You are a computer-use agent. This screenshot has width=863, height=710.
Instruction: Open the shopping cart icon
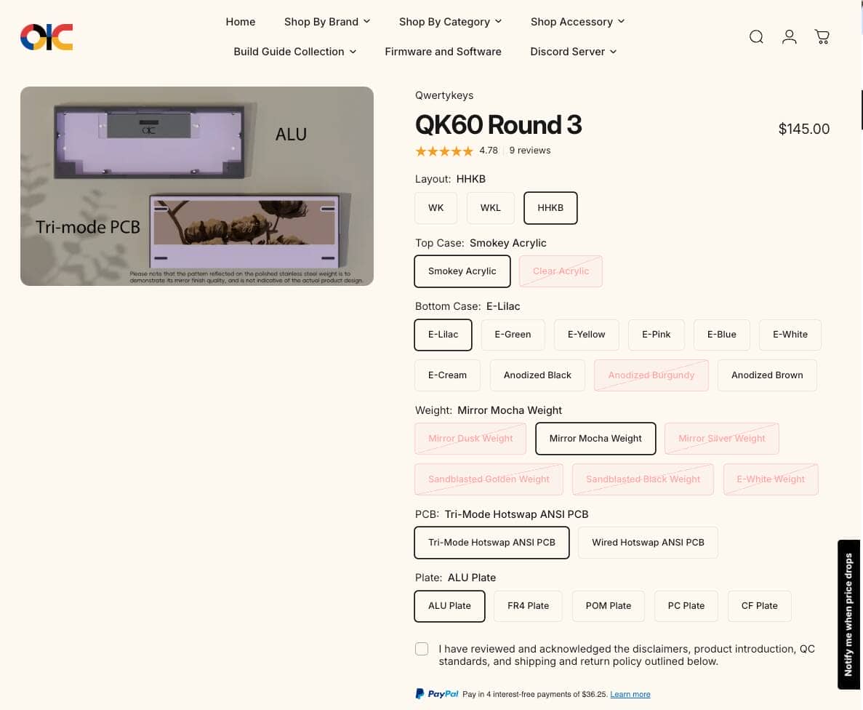click(x=822, y=36)
